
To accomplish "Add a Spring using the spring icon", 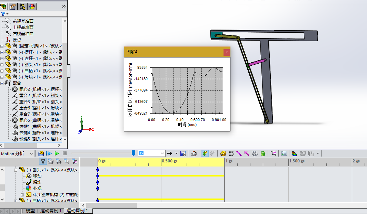I will click(231, 153).
